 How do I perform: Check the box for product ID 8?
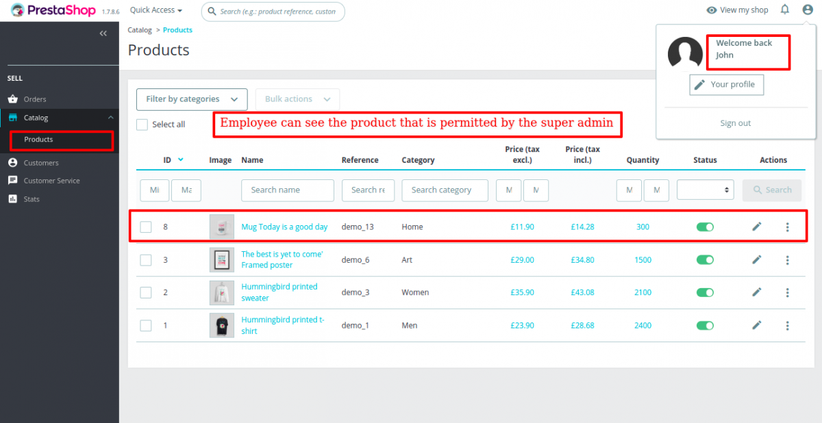pyautogui.click(x=146, y=227)
